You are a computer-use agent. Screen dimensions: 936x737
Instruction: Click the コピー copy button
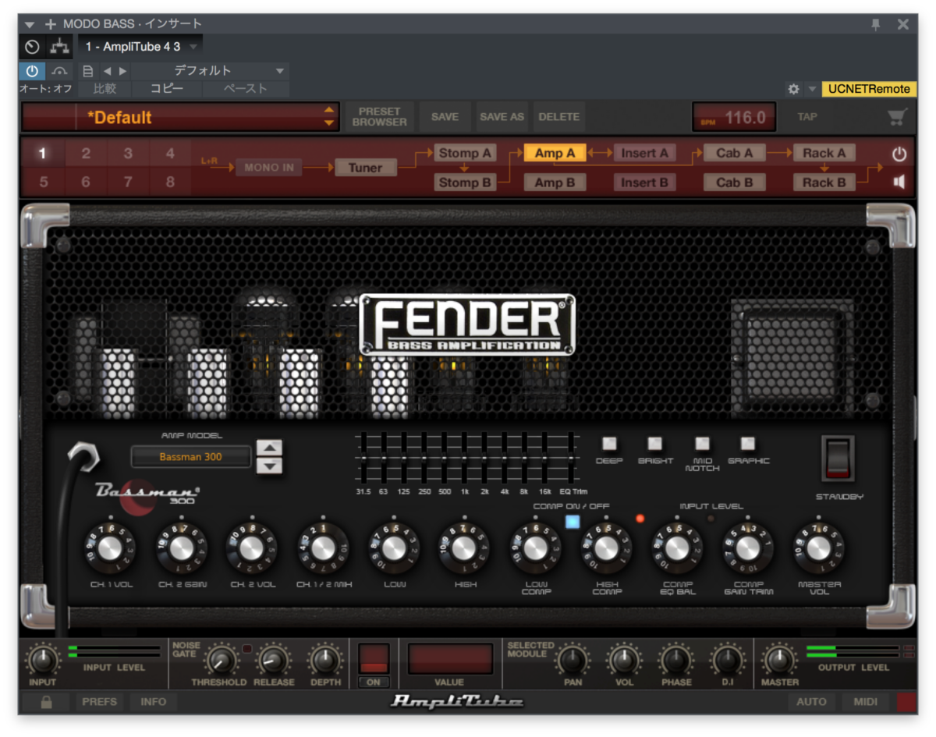pos(167,89)
